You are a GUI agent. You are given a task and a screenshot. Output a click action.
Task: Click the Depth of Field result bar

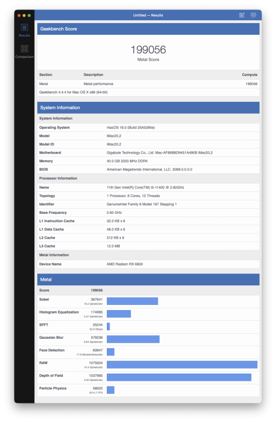[179, 378]
